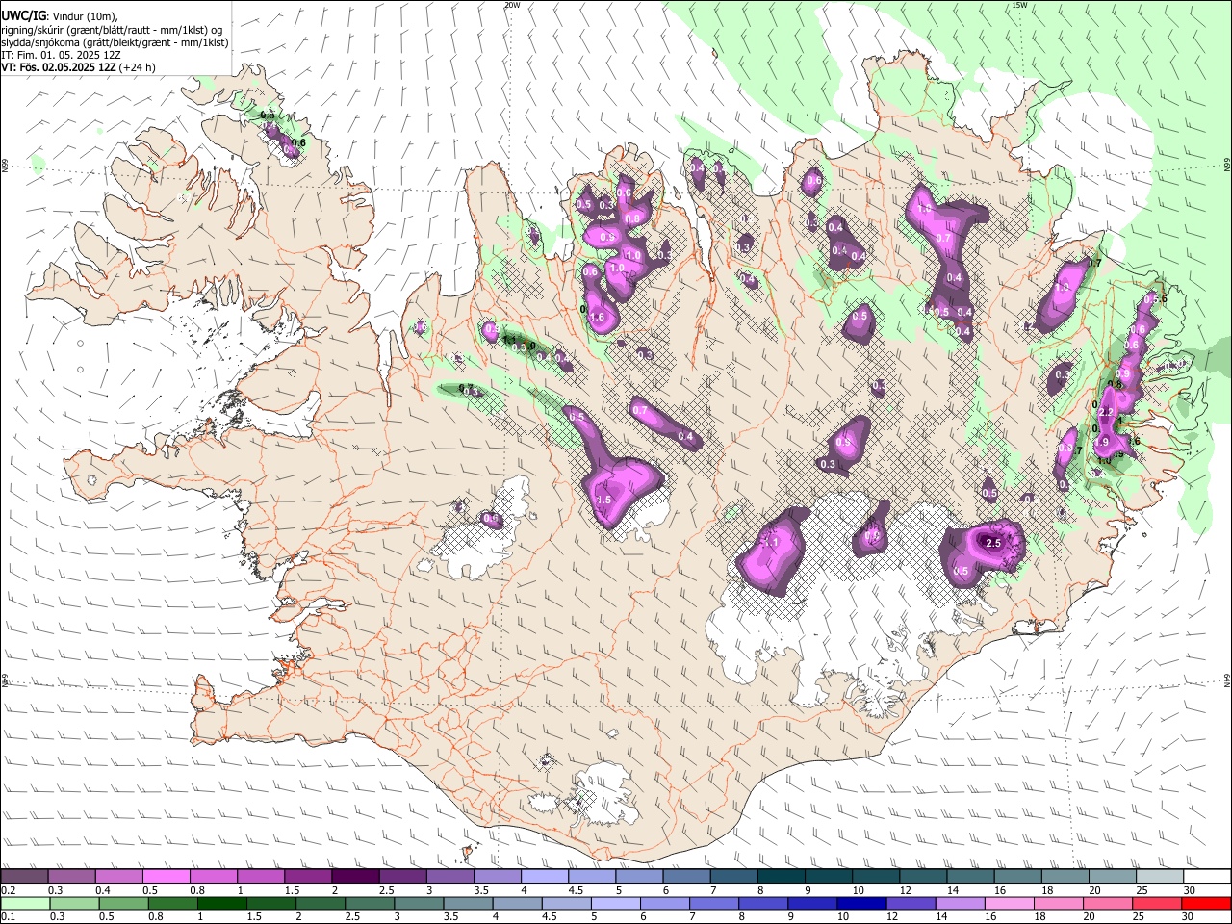Pick the lavender 4–4.5 snow scale swatch
Screen dimensions: 1232x924
click(x=546, y=877)
